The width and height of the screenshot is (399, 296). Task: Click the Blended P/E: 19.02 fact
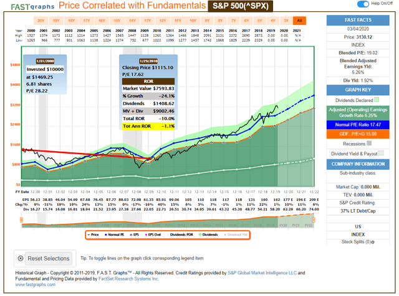358,53
